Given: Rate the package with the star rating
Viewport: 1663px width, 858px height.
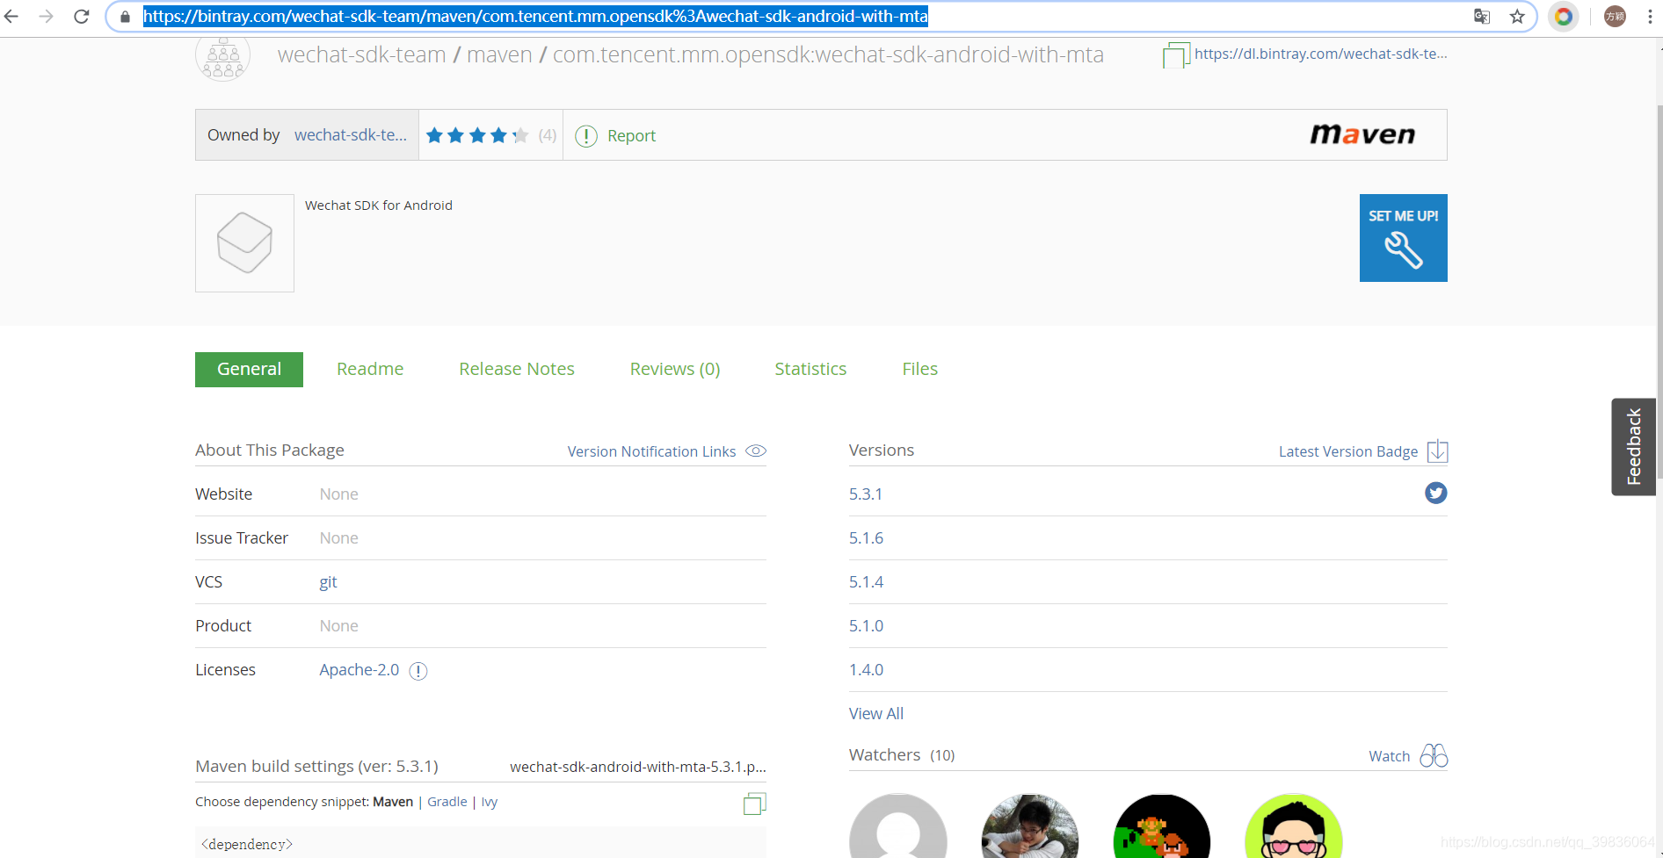Looking at the screenshot, I should coord(477,135).
